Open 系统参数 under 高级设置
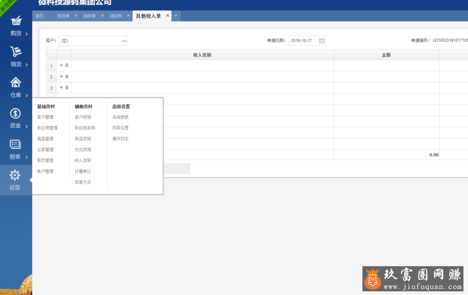 pos(120,117)
